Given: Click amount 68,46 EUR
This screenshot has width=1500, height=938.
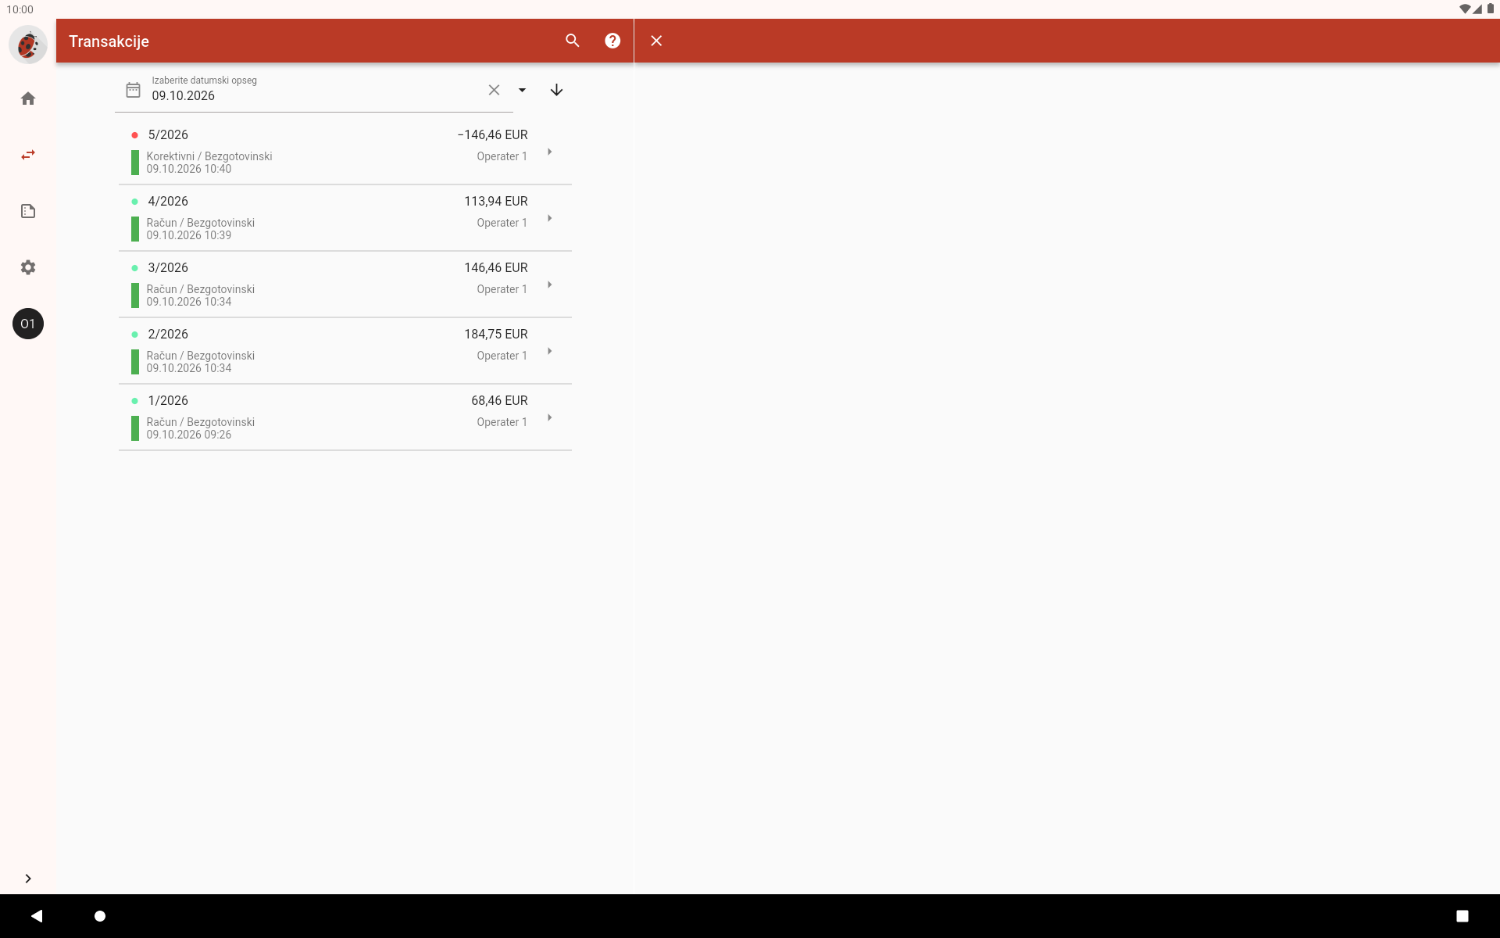Looking at the screenshot, I should tap(499, 400).
